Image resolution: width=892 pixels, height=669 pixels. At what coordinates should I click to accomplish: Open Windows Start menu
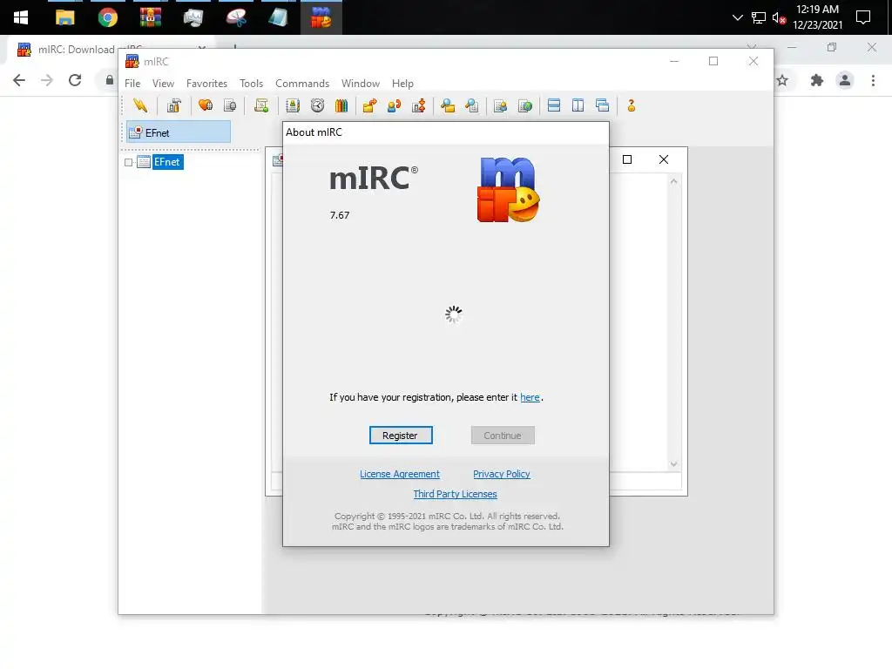coord(21,17)
